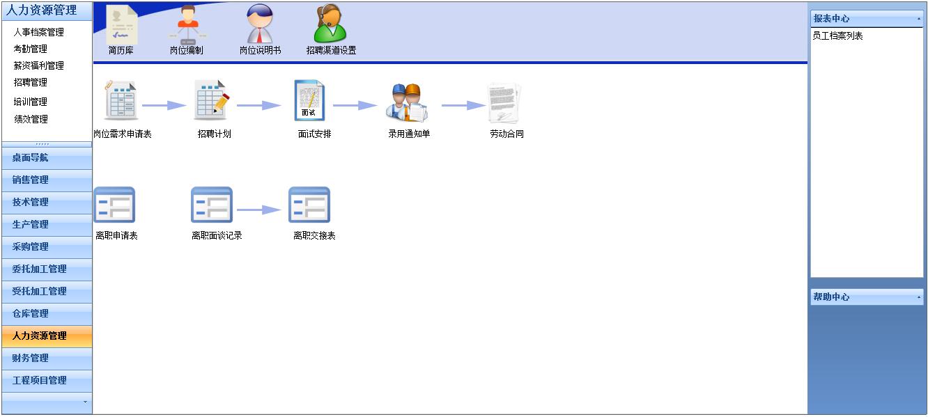Open 招聘渠道设置 headset icon

coord(330,25)
